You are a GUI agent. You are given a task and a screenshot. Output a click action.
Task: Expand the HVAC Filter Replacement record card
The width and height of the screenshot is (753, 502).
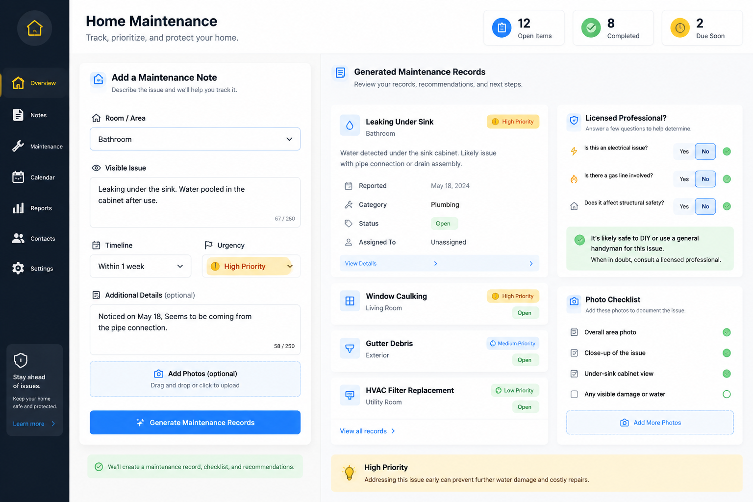(439, 398)
